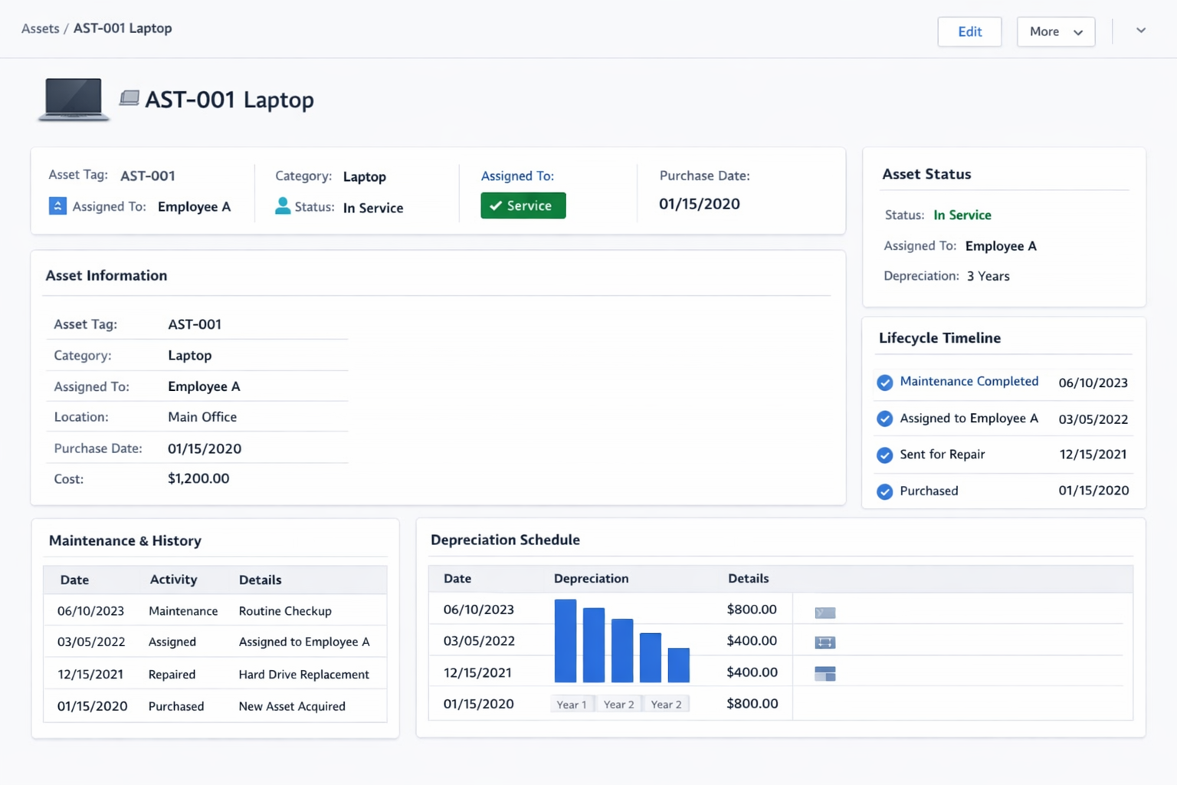This screenshot has width=1177, height=785.
Task: Select the Year 1 chart tab
Action: [572, 705]
